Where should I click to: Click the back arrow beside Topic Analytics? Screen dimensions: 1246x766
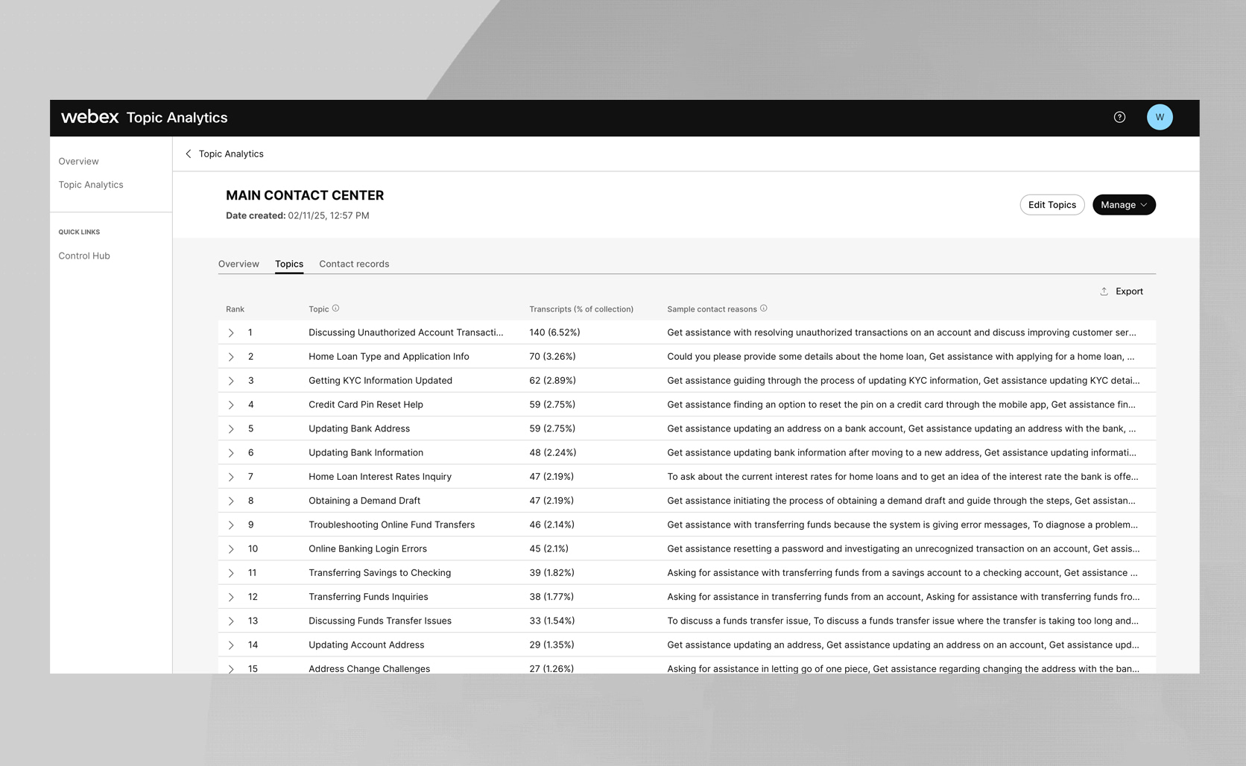click(x=189, y=154)
